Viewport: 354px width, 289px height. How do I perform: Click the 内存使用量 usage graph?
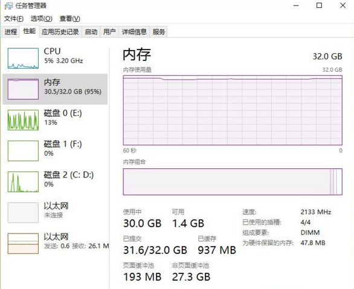tap(233, 110)
